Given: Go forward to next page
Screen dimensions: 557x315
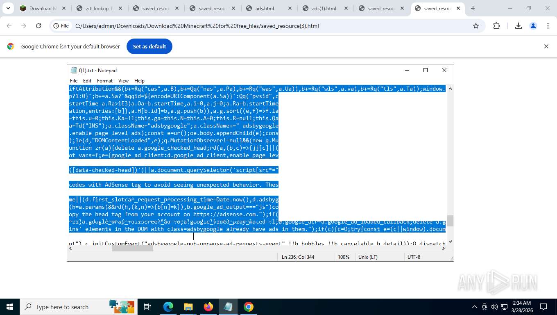Looking at the screenshot, I should pos(24,26).
